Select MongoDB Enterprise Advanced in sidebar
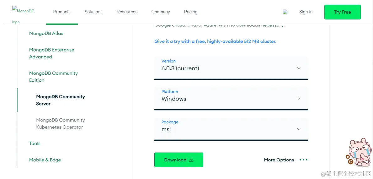Viewport: 373px width, 179px height. tap(51, 53)
